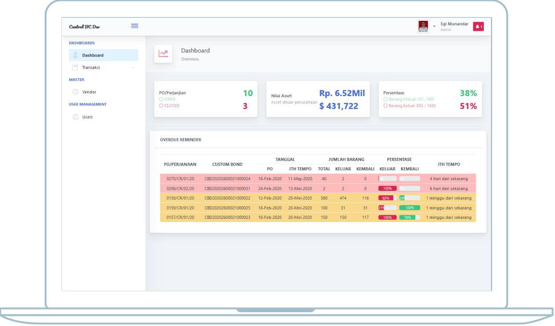Click custom bond CBD20202600021000031

click(x=227, y=188)
